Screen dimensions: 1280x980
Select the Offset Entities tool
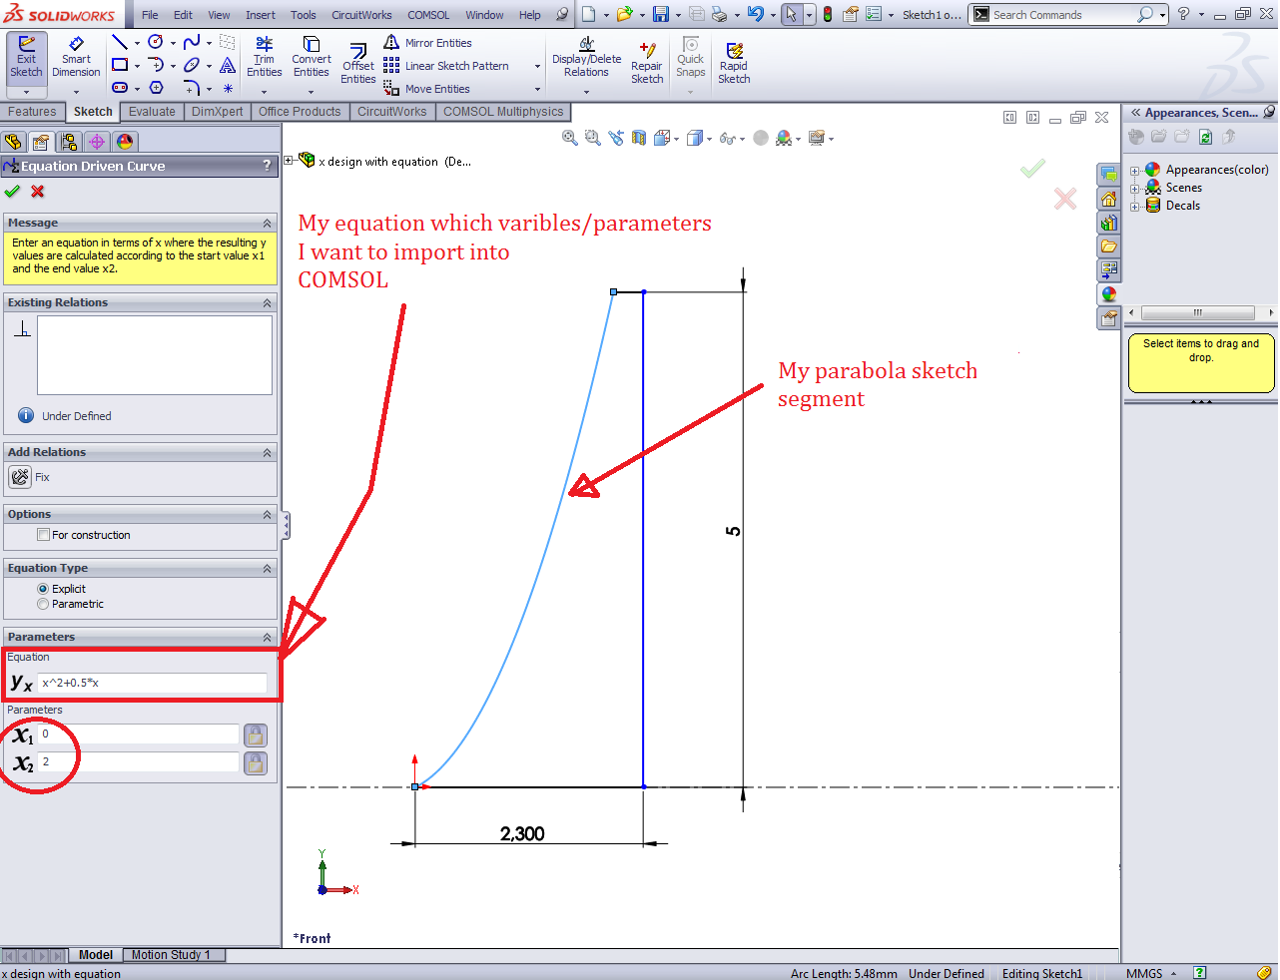[x=357, y=63]
